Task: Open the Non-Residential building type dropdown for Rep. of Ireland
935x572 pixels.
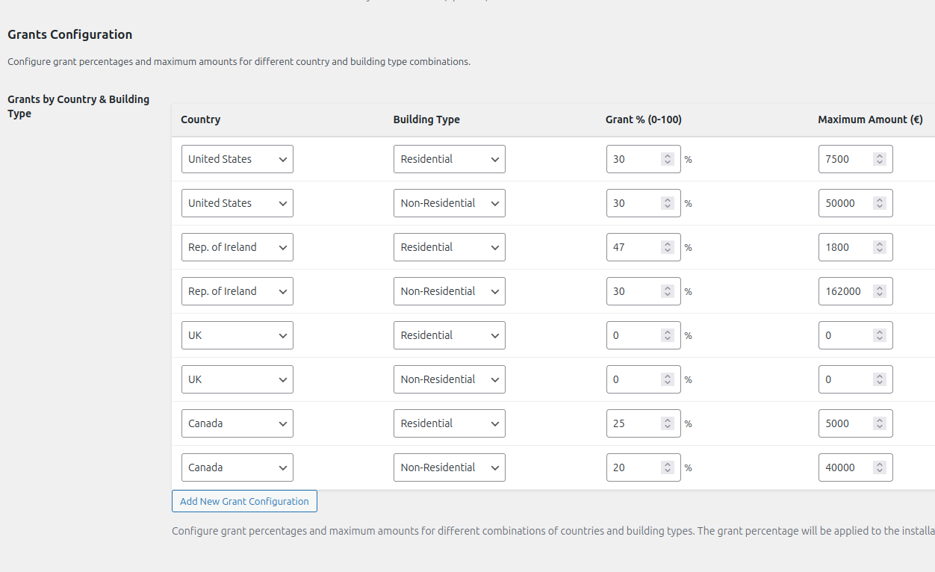Action: tap(449, 290)
